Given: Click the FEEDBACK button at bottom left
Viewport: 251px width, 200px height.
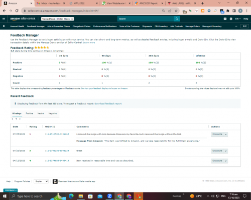Looking at the screenshot, I should [x=11, y=190].
